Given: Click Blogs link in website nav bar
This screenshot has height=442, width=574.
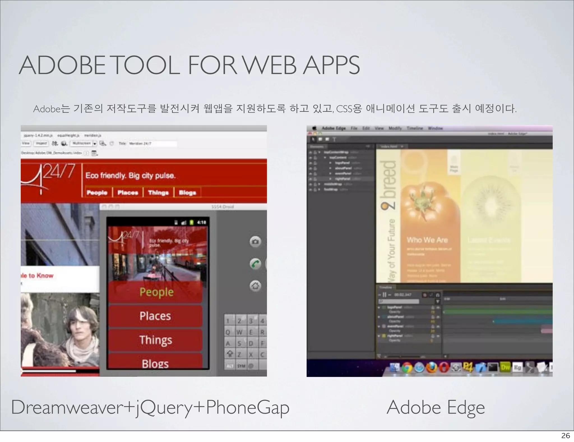Looking at the screenshot, I should click(x=188, y=192).
